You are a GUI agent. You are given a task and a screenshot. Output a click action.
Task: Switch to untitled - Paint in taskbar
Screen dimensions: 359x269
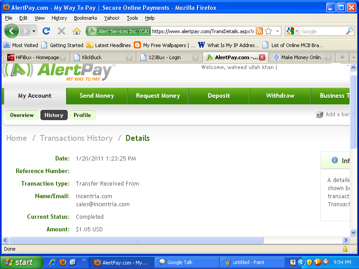tap(252, 262)
